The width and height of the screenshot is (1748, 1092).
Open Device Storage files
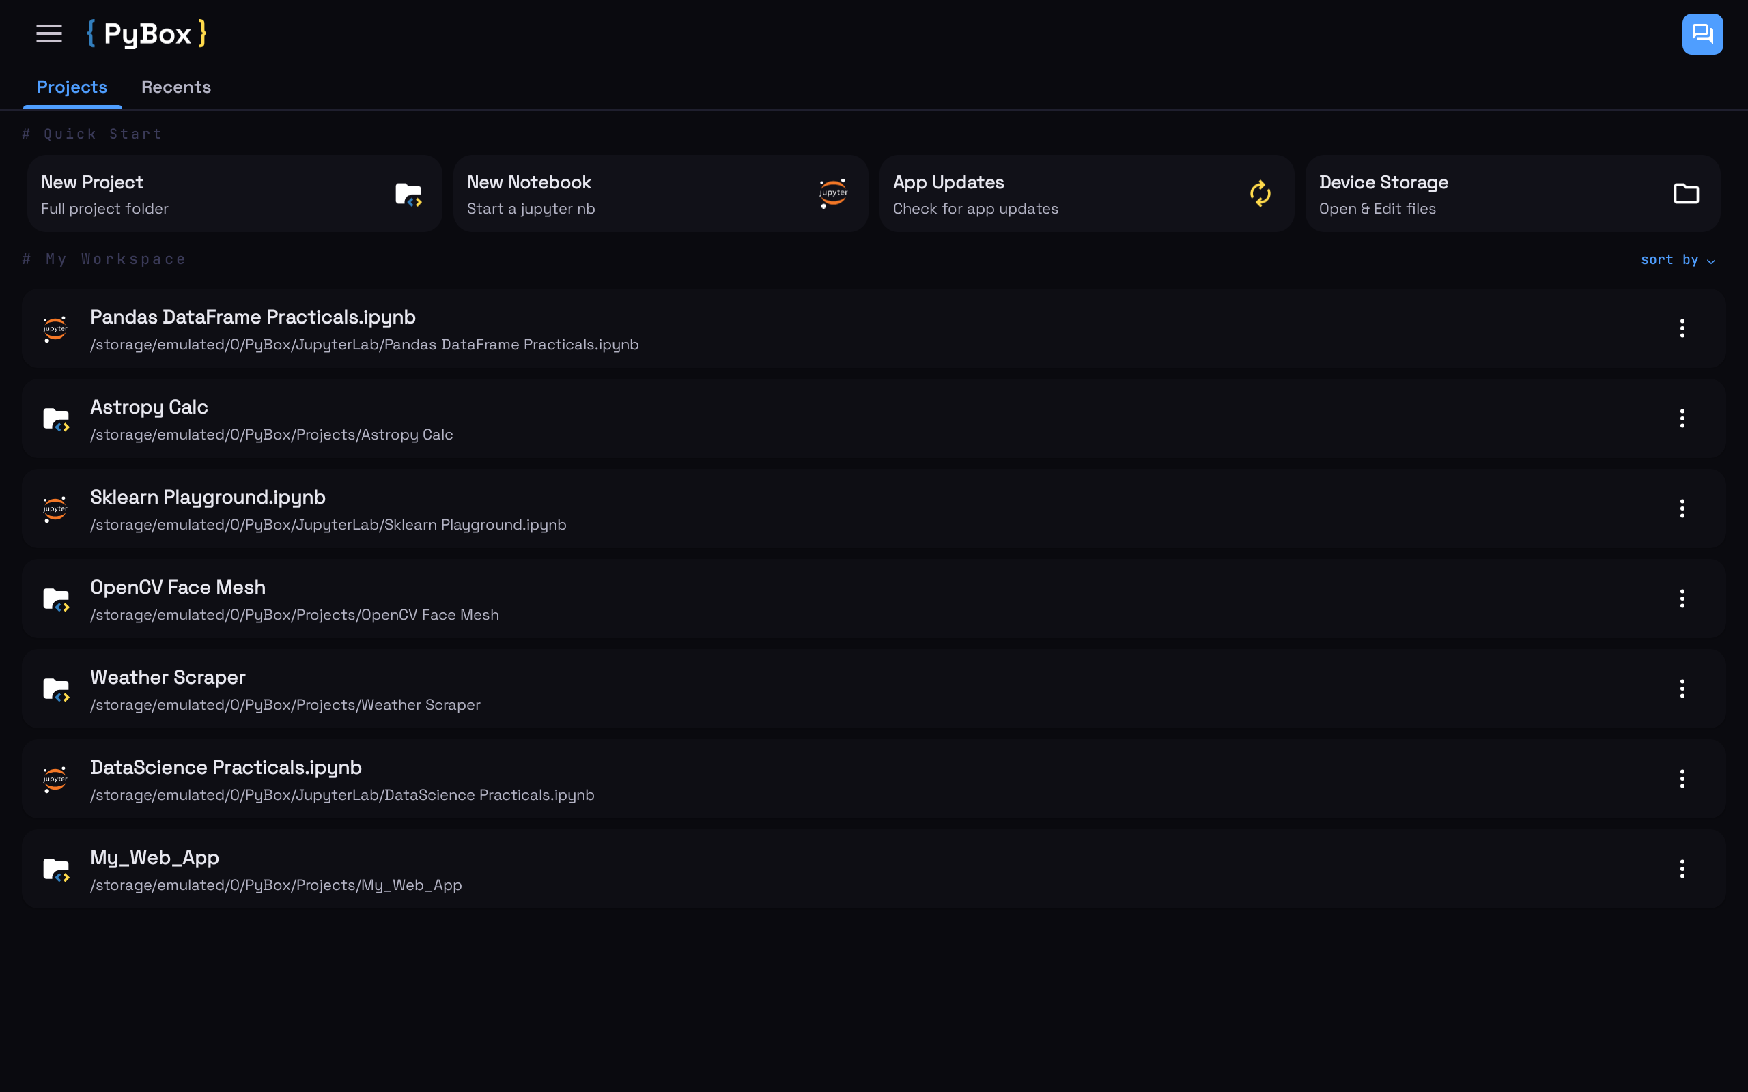pyautogui.click(x=1513, y=194)
